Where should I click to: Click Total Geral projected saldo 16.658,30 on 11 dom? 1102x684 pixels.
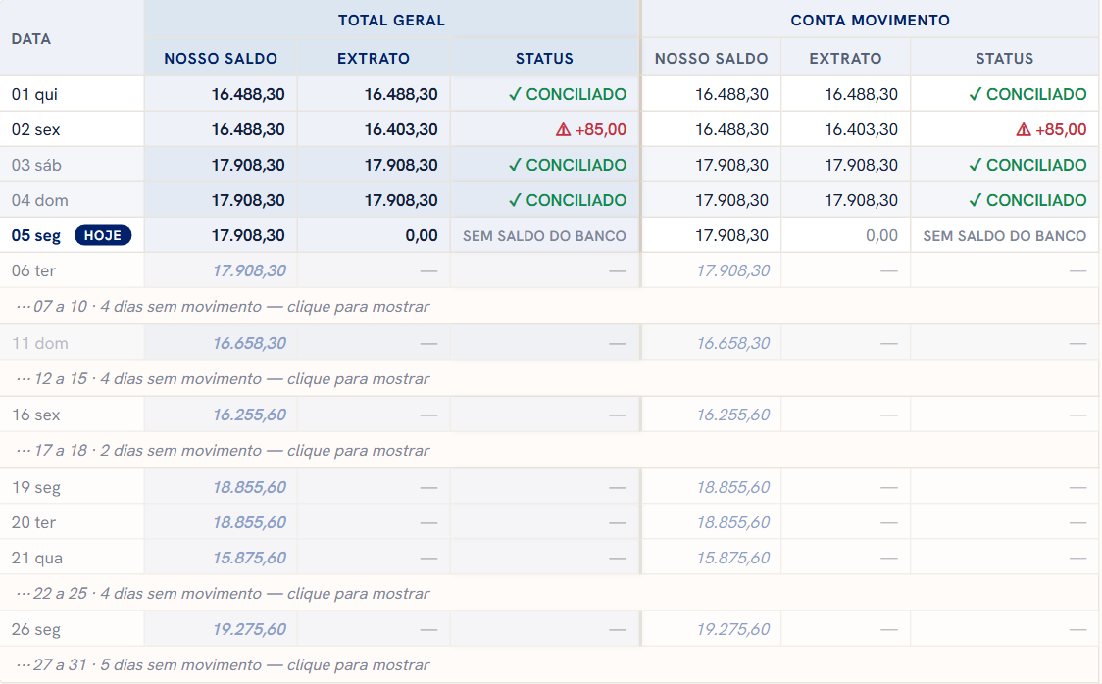(249, 343)
